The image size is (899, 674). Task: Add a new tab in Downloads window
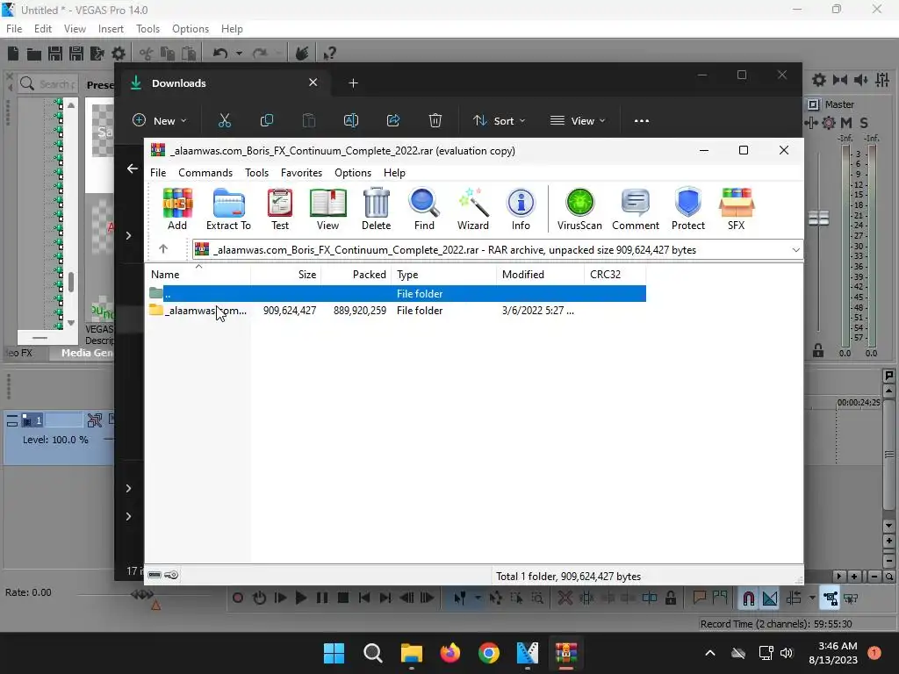[353, 83]
